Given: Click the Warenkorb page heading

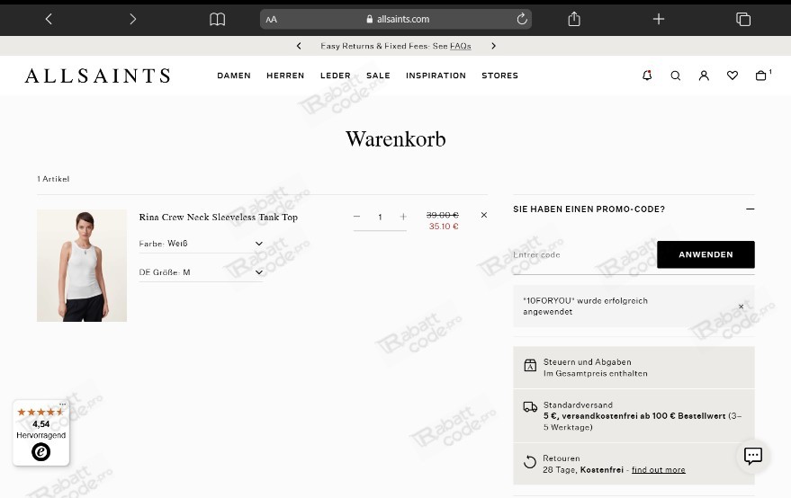Looking at the screenshot, I should [x=396, y=139].
